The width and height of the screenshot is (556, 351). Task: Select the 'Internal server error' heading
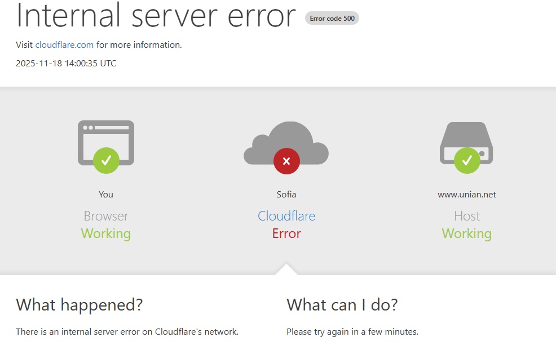pyautogui.click(x=156, y=17)
